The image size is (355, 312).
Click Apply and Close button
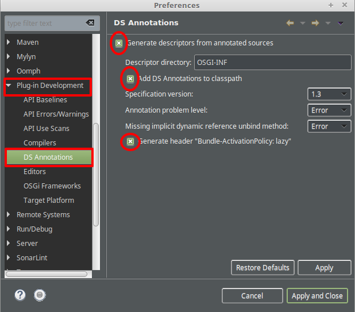click(x=317, y=296)
